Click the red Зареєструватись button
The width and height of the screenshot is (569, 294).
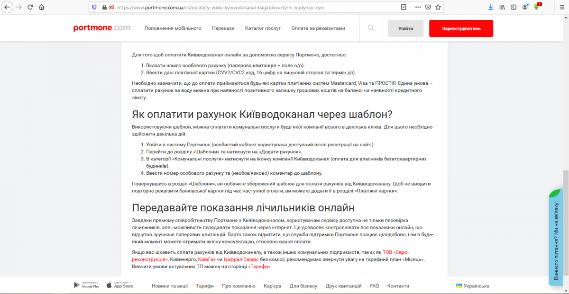pos(461,28)
